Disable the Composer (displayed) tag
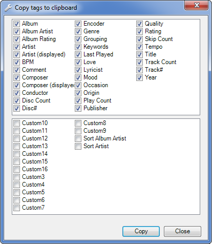The height and width of the screenshot is (244, 212). point(16,85)
